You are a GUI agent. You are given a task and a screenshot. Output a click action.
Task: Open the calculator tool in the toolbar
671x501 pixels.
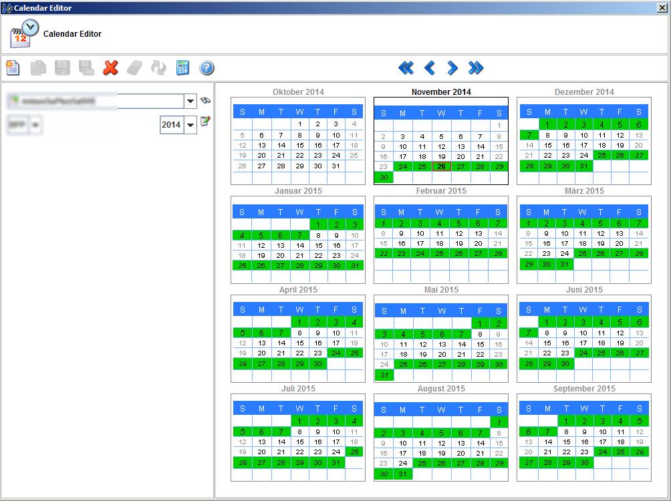point(182,67)
